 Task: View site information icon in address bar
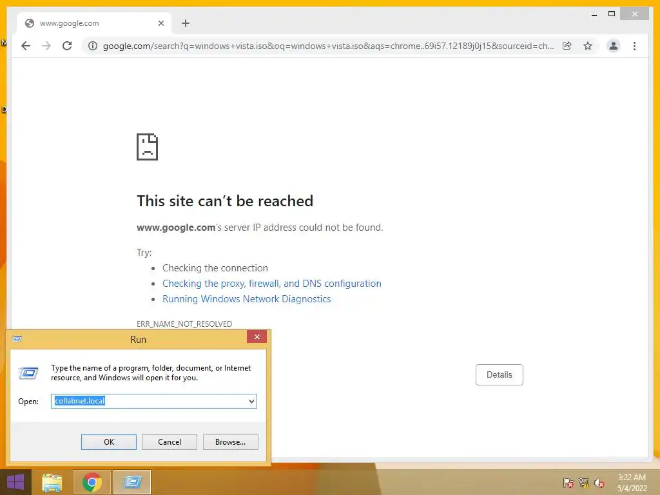[93, 46]
